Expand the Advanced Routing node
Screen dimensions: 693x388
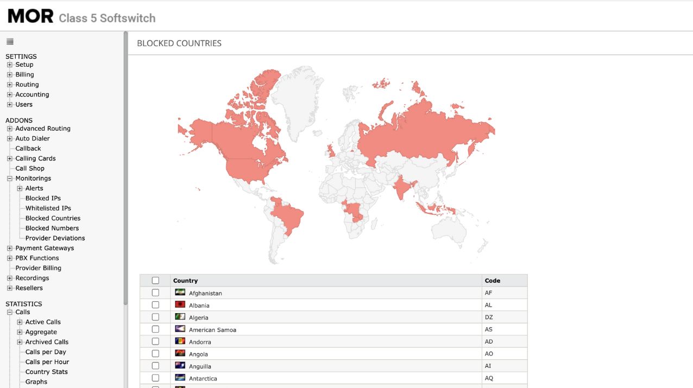(10, 129)
